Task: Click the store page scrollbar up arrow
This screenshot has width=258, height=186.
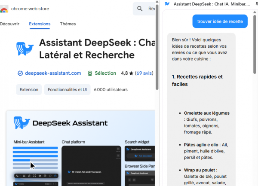Action: (x=157, y=2)
